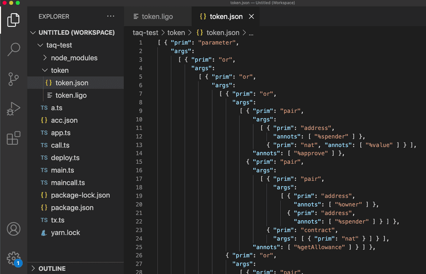
Task: Open the Run and Debug view
Action: pos(14,108)
